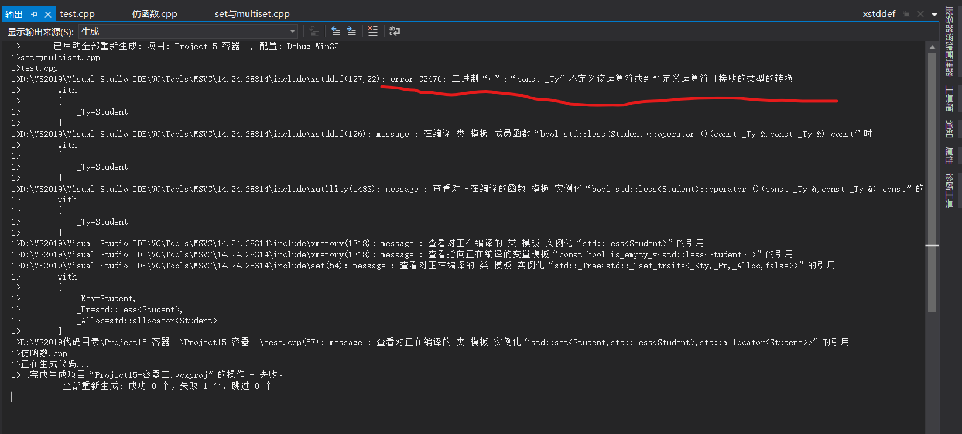Screen dimensions: 962x434
Task: Switch to the test.cpp tab
Action: coord(77,14)
